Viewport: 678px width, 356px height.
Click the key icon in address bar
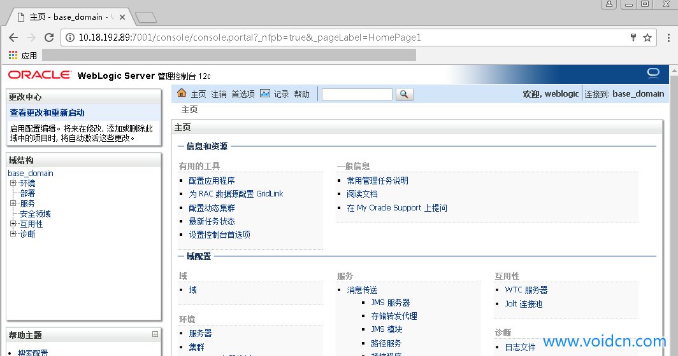coord(633,38)
